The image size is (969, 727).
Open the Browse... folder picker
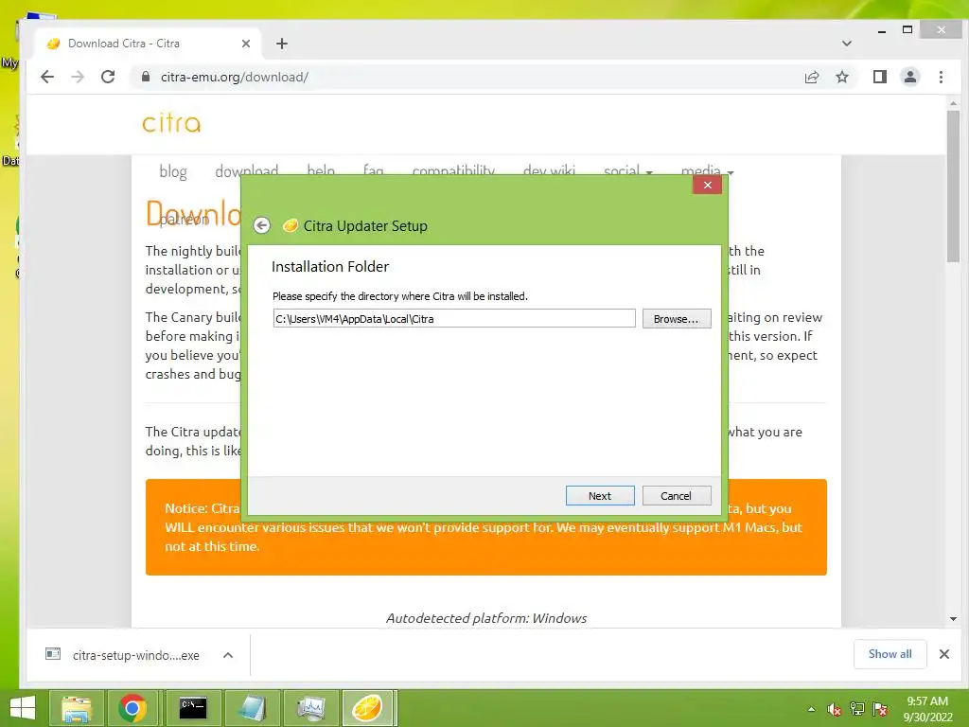coord(677,318)
